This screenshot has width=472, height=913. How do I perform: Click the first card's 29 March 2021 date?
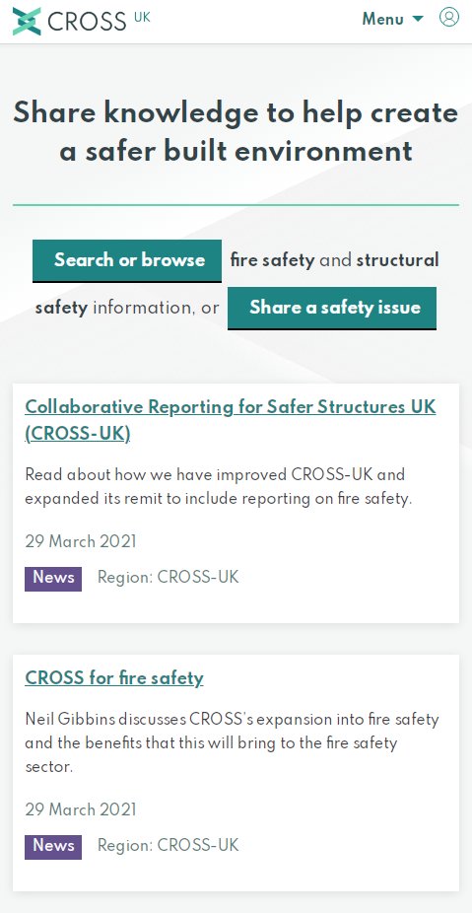(81, 542)
